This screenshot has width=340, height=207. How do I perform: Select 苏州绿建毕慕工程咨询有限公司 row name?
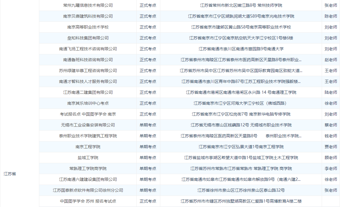coord(88,71)
